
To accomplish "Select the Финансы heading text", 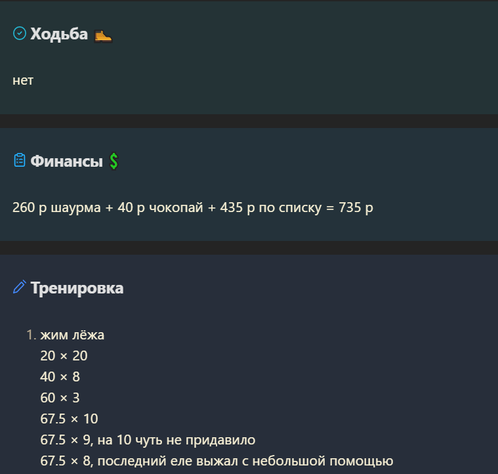I will [67, 161].
